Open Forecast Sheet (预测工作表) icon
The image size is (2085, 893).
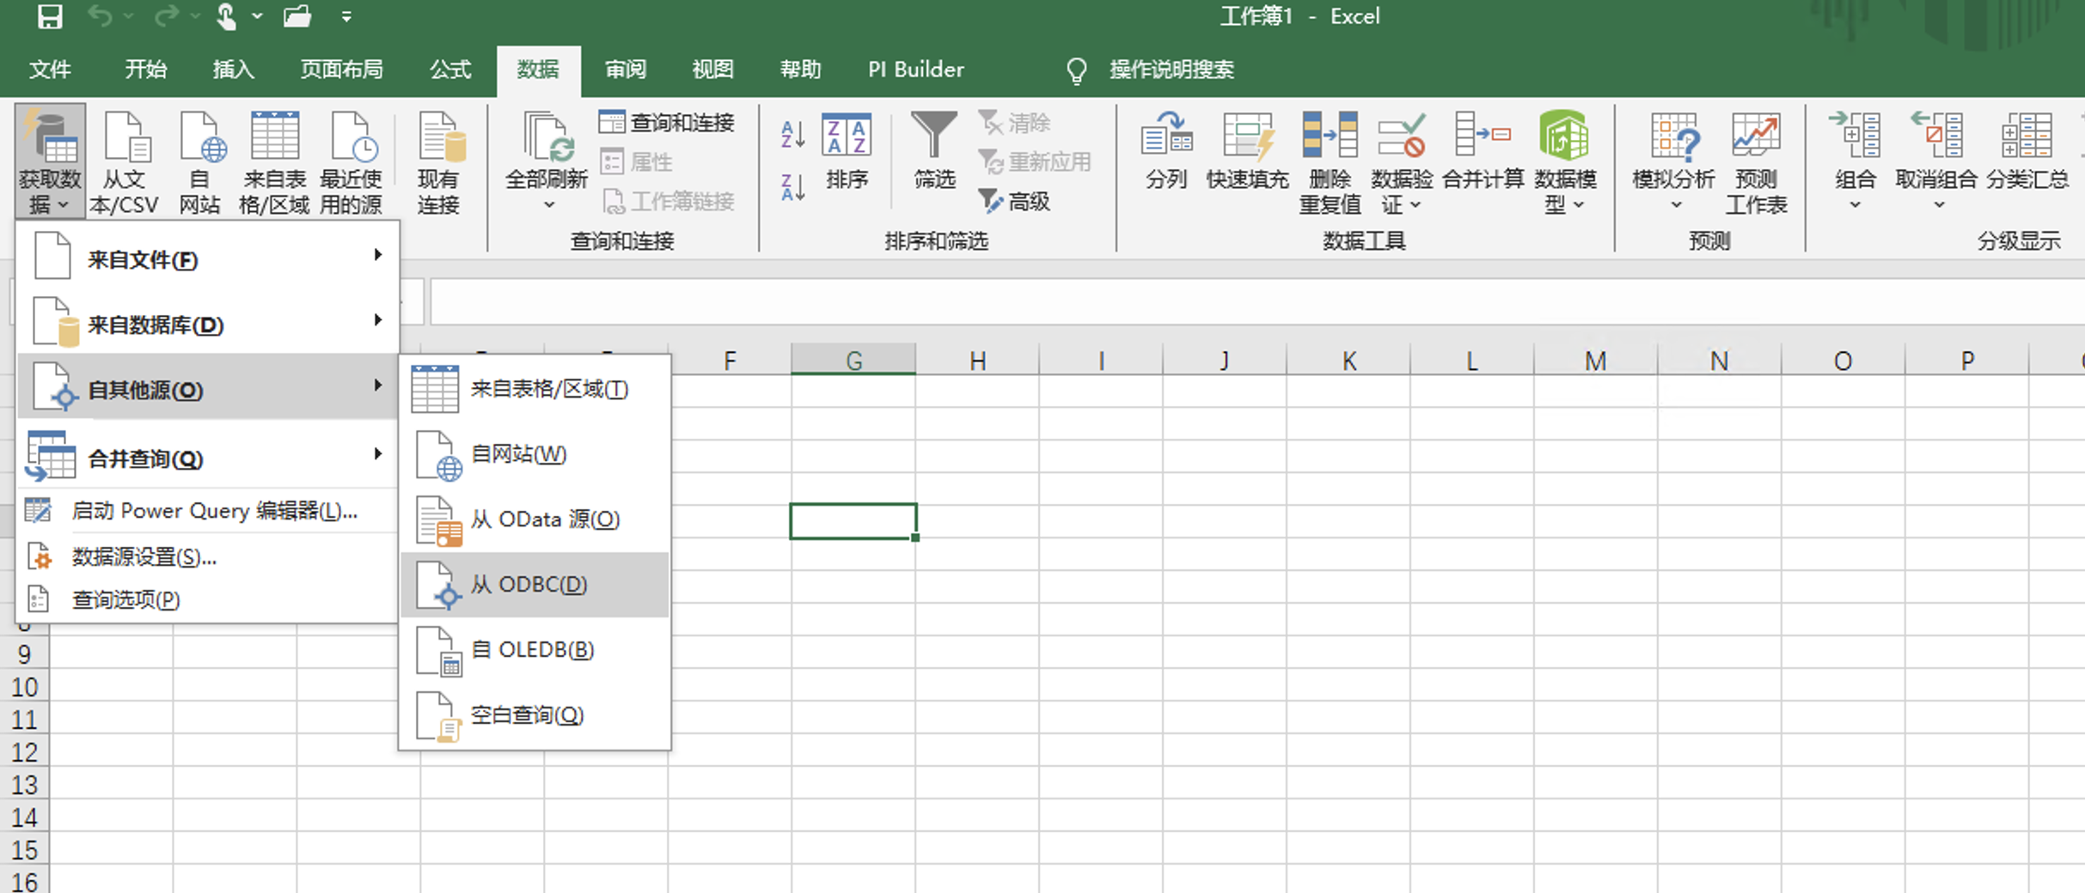pos(1756,137)
